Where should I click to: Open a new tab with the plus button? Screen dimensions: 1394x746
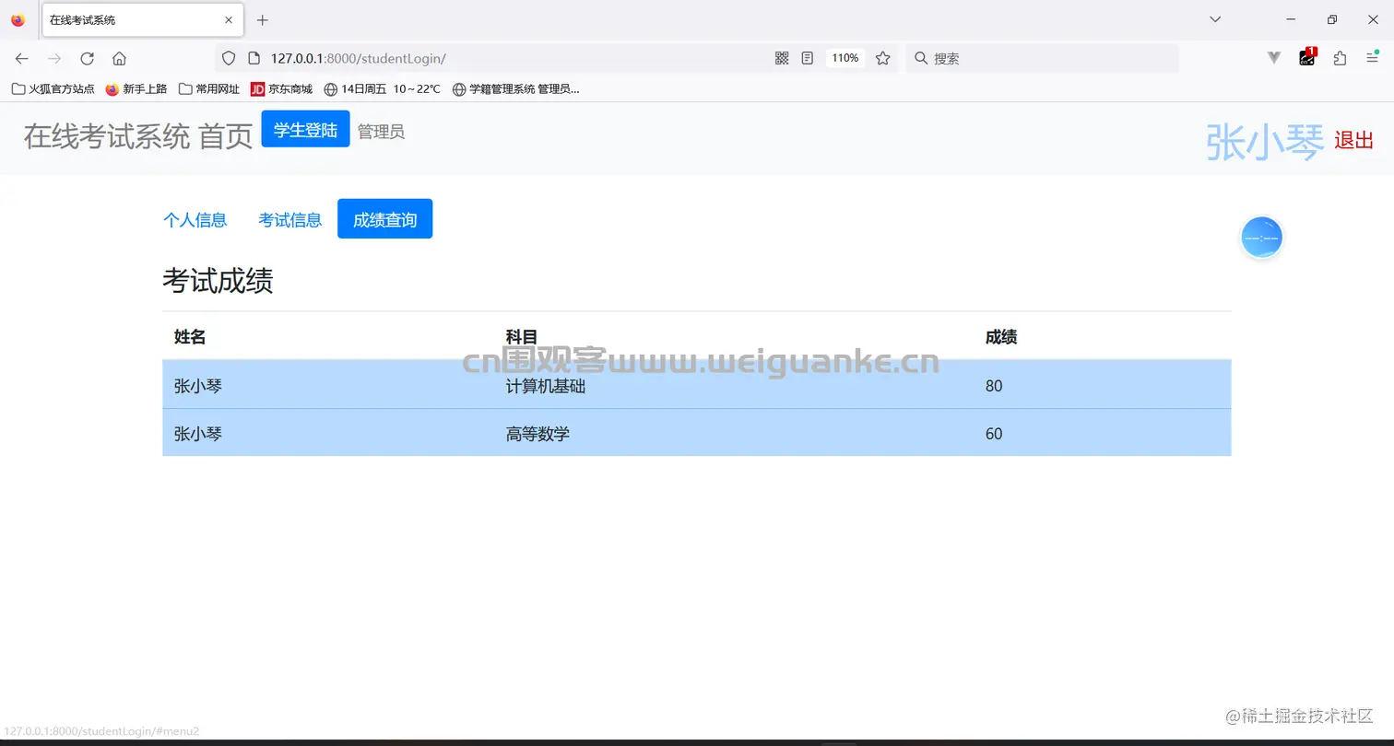point(263,19)
